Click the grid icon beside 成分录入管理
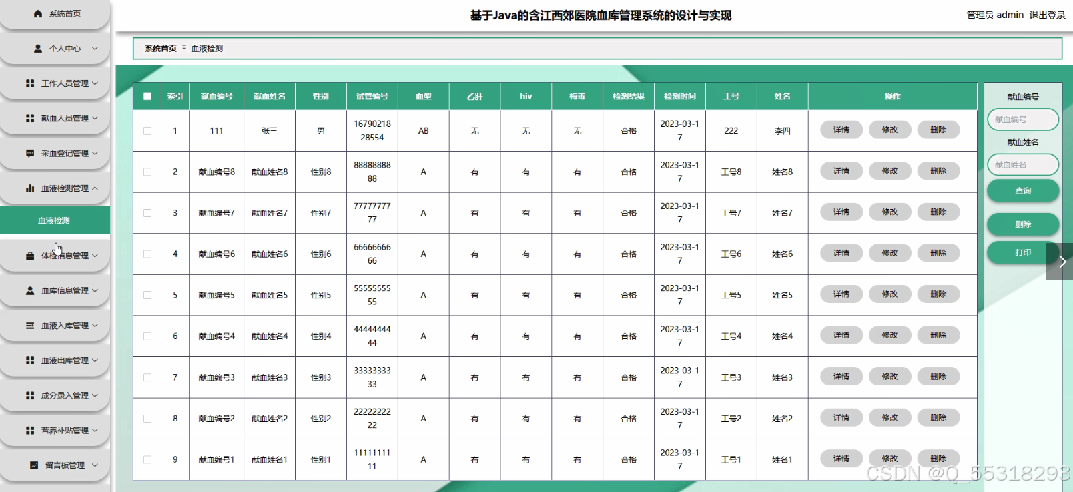Viewport: 1073px width, 492px height. click(x=30, y=395)
